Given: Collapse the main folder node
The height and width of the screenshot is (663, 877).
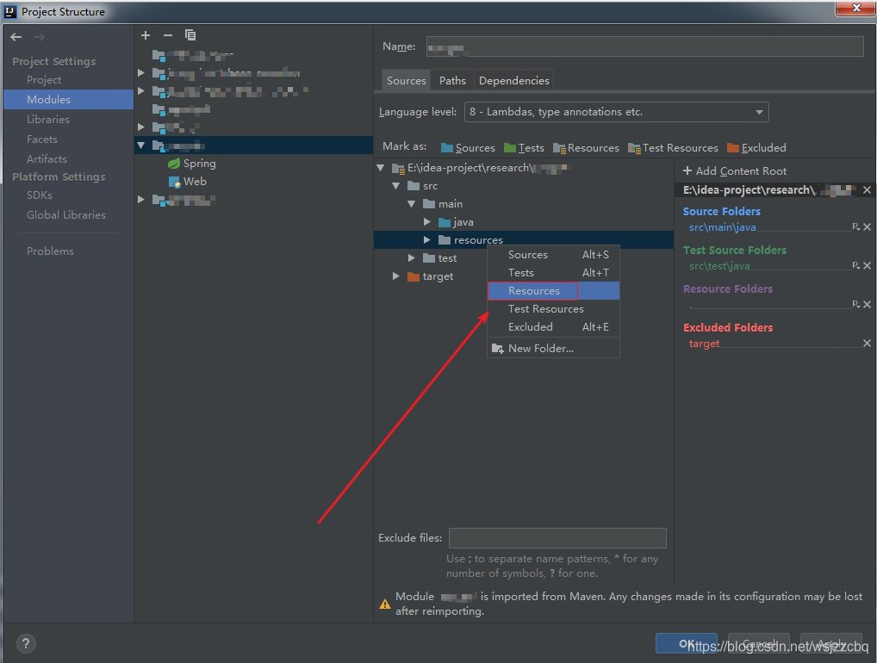Looking at the screenshot, I should (x=412, y=204).
